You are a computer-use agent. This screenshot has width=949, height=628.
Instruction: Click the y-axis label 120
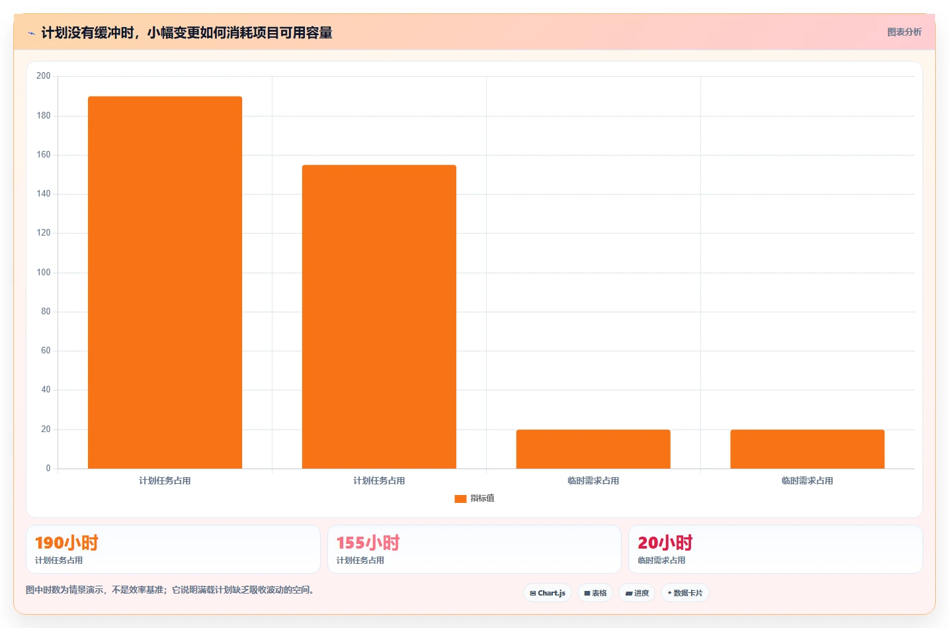click(x=44, y=233)
